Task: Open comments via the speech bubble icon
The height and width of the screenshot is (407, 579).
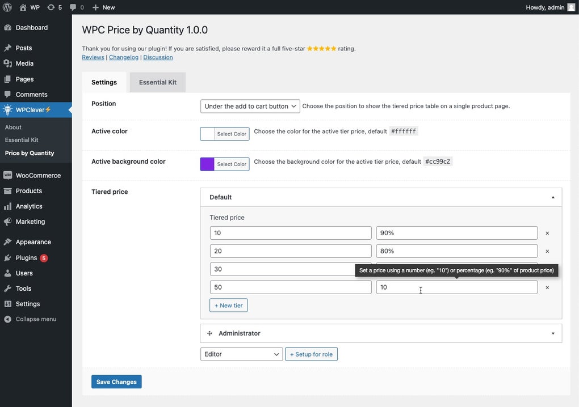Action: (73, 7)
